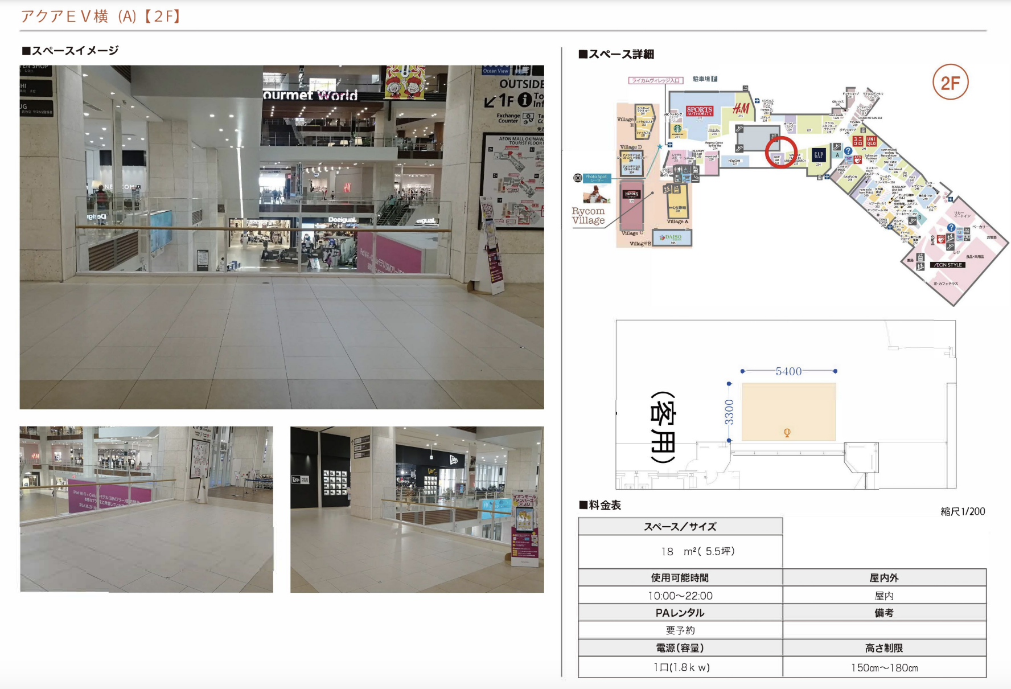Click the orange power outlet symbol
Image resolution: width=1011 pixels, height=689 pixels.
787,433
